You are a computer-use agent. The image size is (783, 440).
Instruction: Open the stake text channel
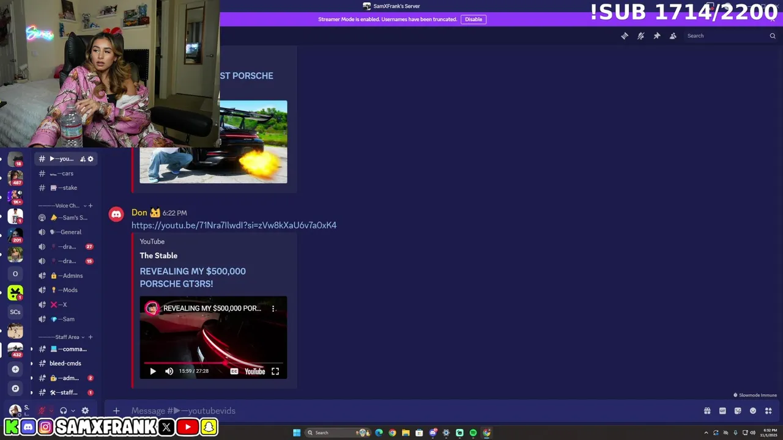[x=66, y=188]
